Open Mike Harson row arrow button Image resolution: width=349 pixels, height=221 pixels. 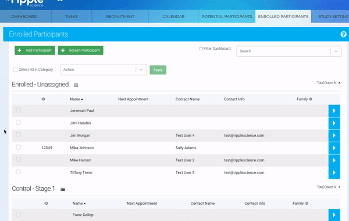click(334, 161)
